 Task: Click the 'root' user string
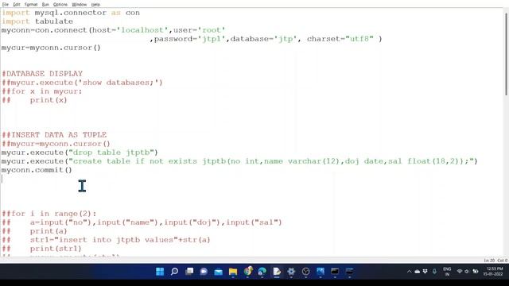click(212, 30)
